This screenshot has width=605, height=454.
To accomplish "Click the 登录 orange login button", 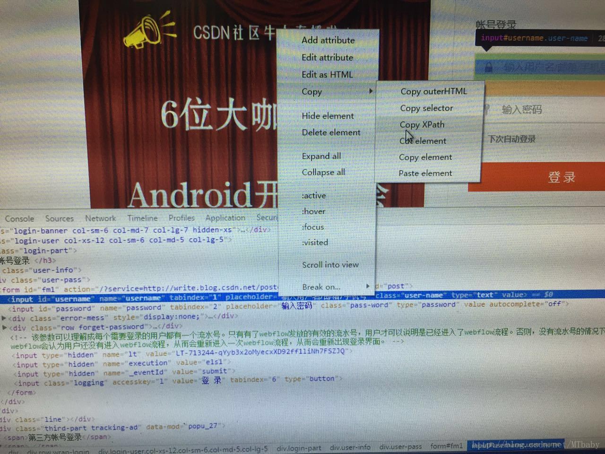I will 536,177.
